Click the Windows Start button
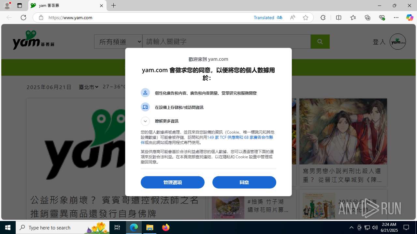Screen dimensions: 417x234 8,227
